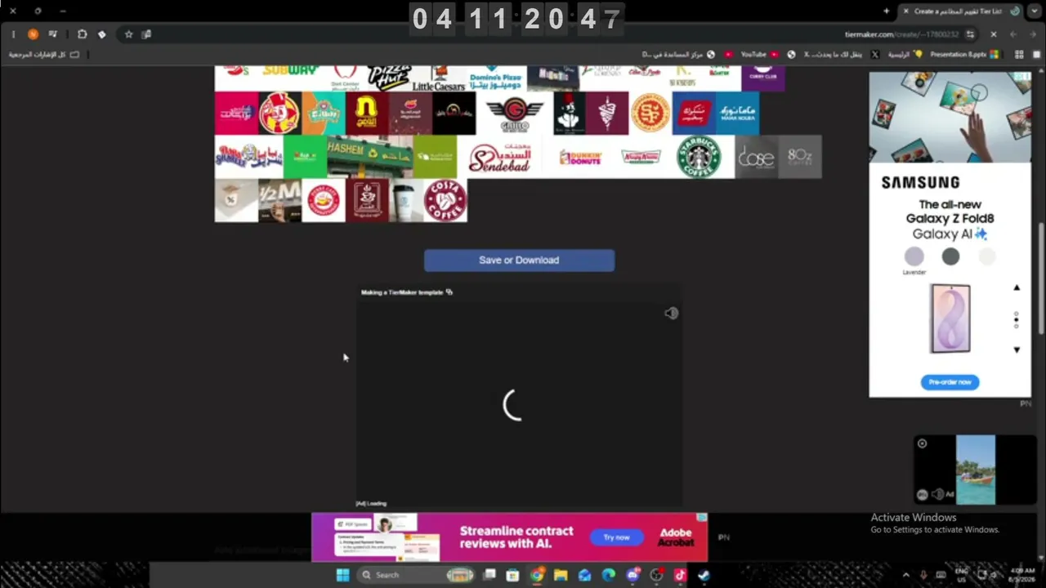
Task: Select the dark gray Galaxy color swatch
Action: (x=950, y=256)
